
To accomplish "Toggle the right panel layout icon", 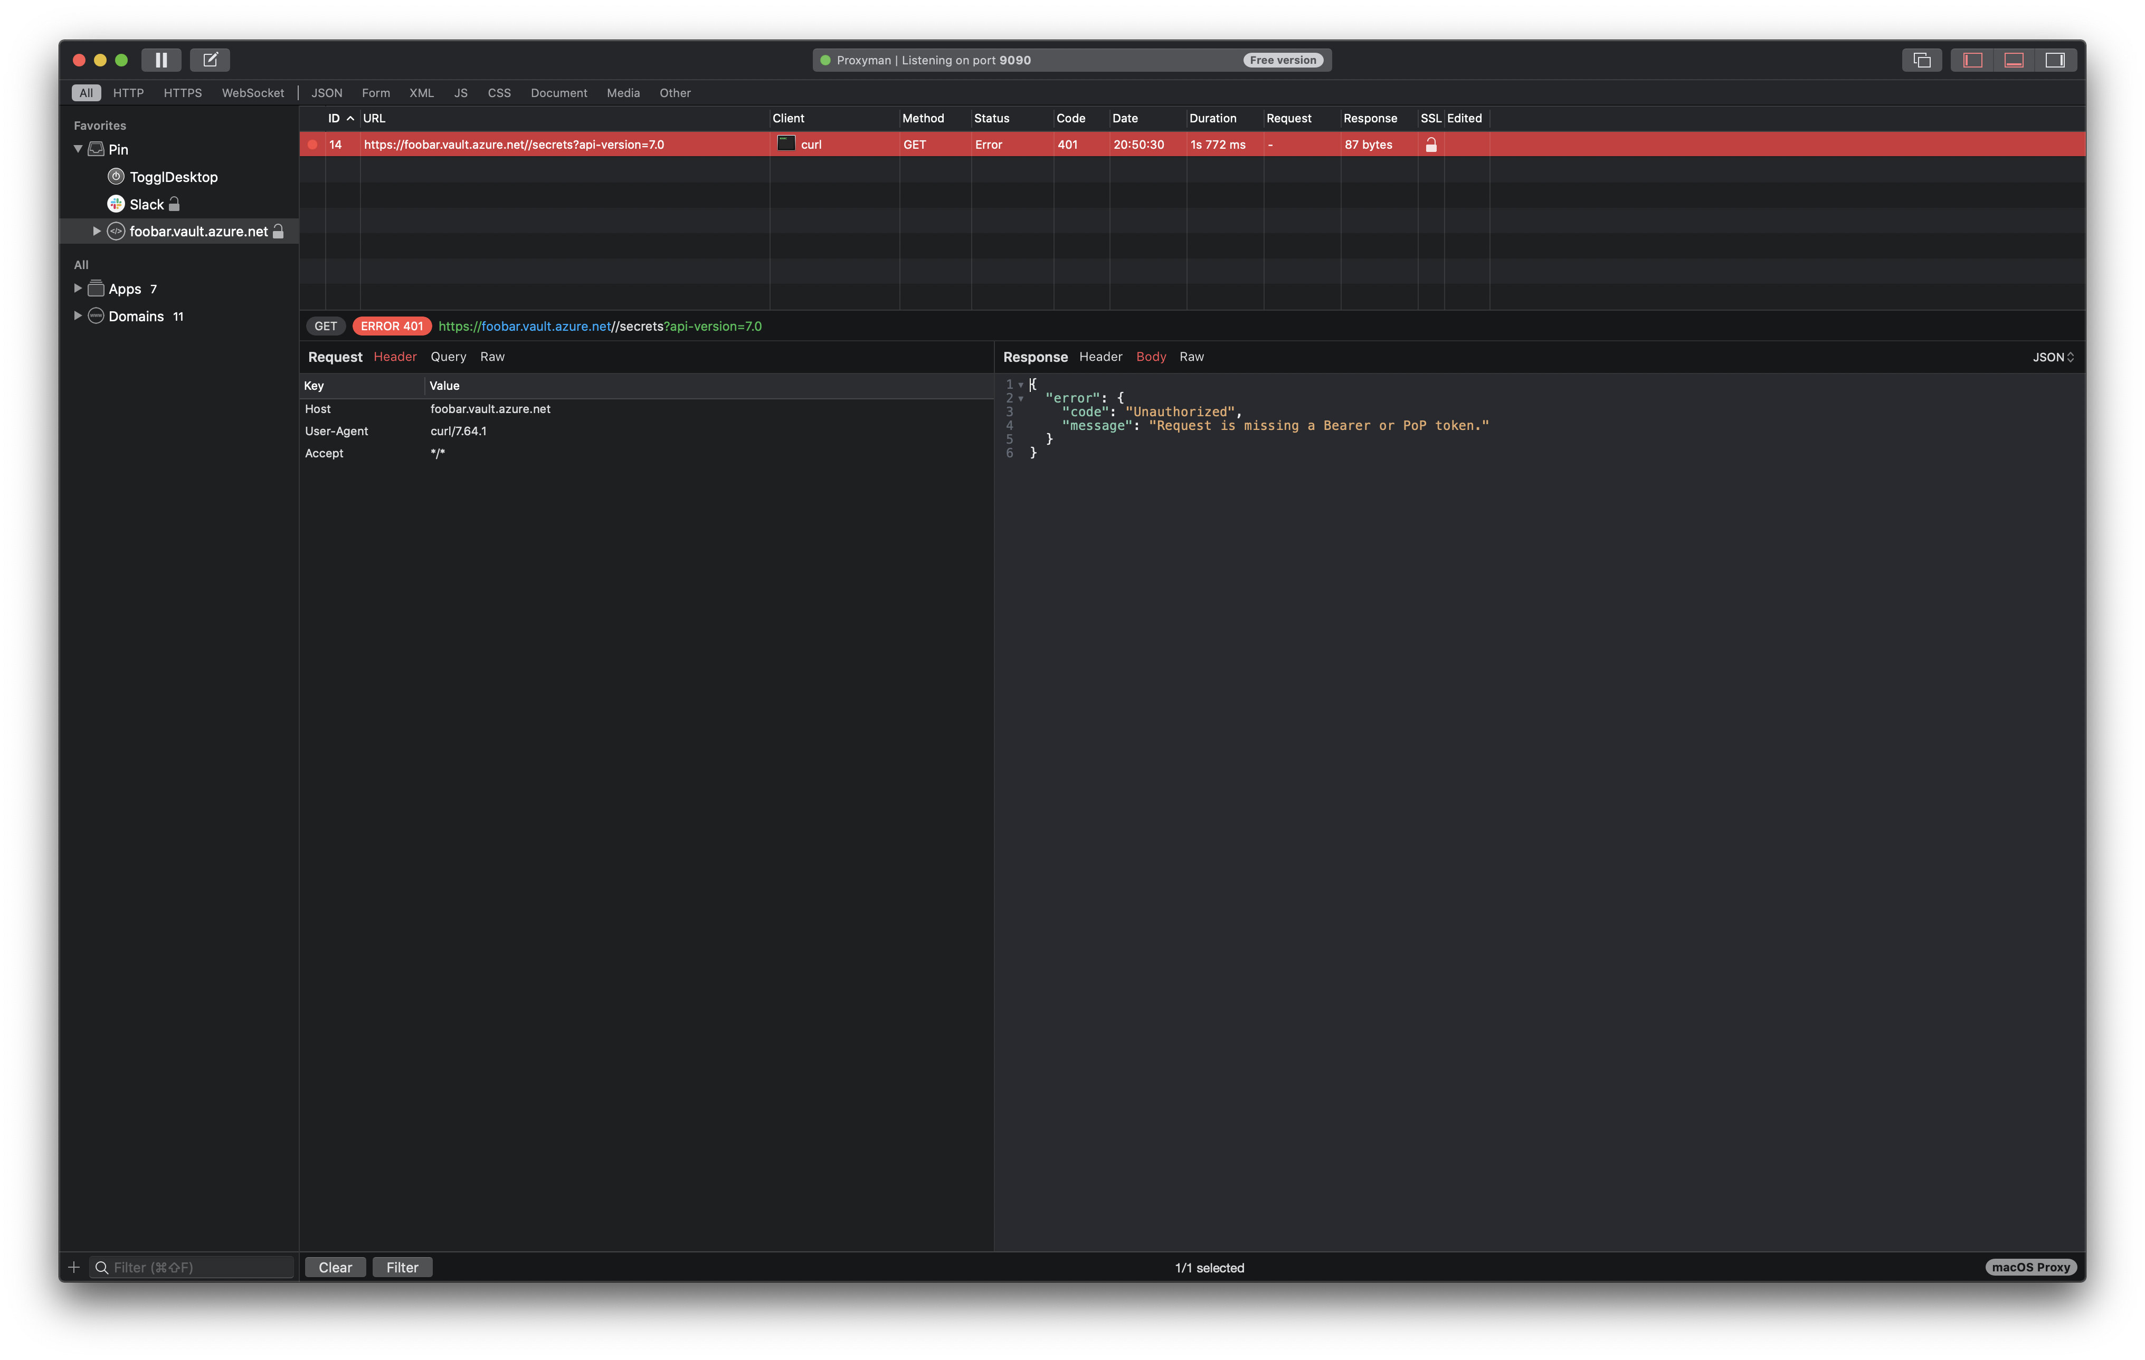I will coord(2056,60).
